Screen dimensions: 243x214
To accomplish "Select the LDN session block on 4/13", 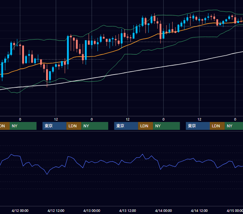I will point(145,126).
